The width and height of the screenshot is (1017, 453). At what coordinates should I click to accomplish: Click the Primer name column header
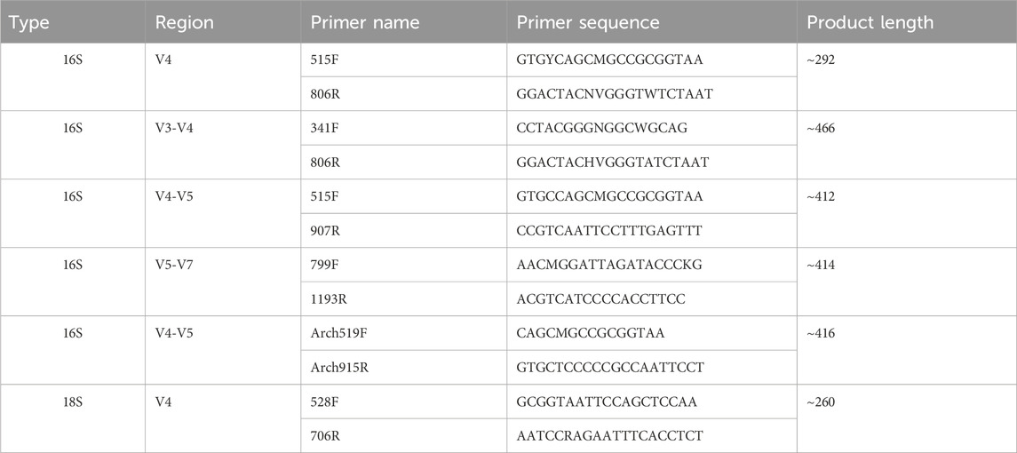[x=403, y=22]
